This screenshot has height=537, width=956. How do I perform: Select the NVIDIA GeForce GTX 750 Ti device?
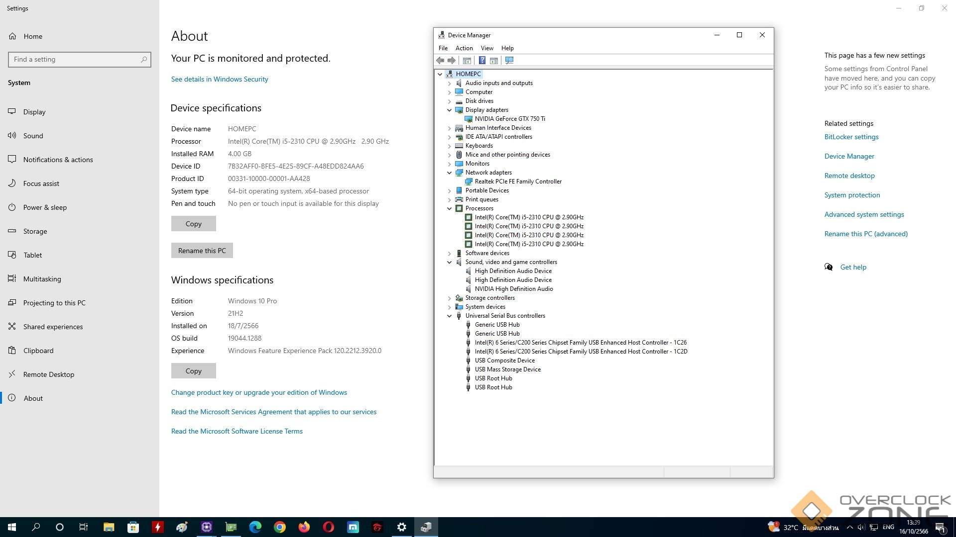tap(509, 119)
